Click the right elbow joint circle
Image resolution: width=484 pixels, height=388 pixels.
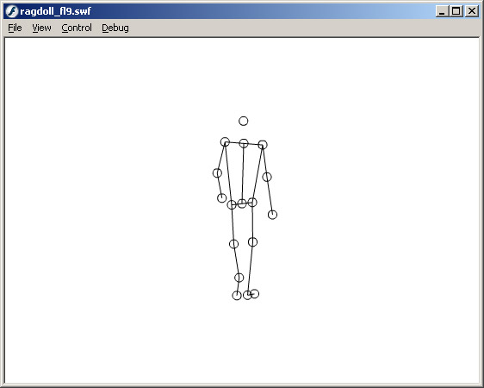click(x=267, y=177)
